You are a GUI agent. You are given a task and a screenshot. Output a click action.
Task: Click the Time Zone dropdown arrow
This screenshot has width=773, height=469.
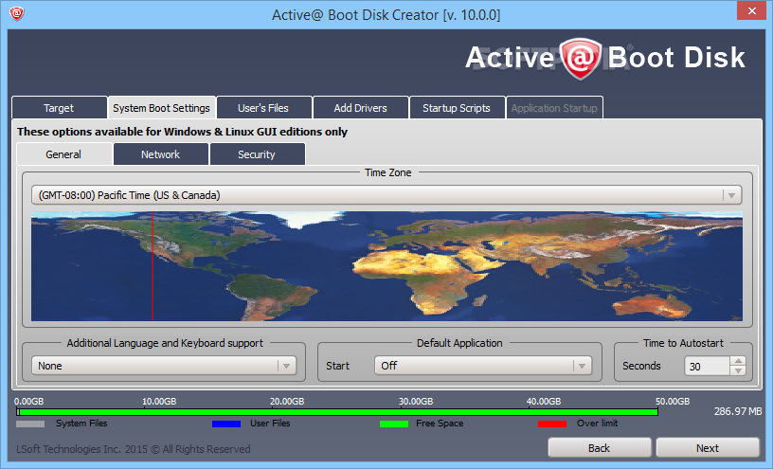732,195
